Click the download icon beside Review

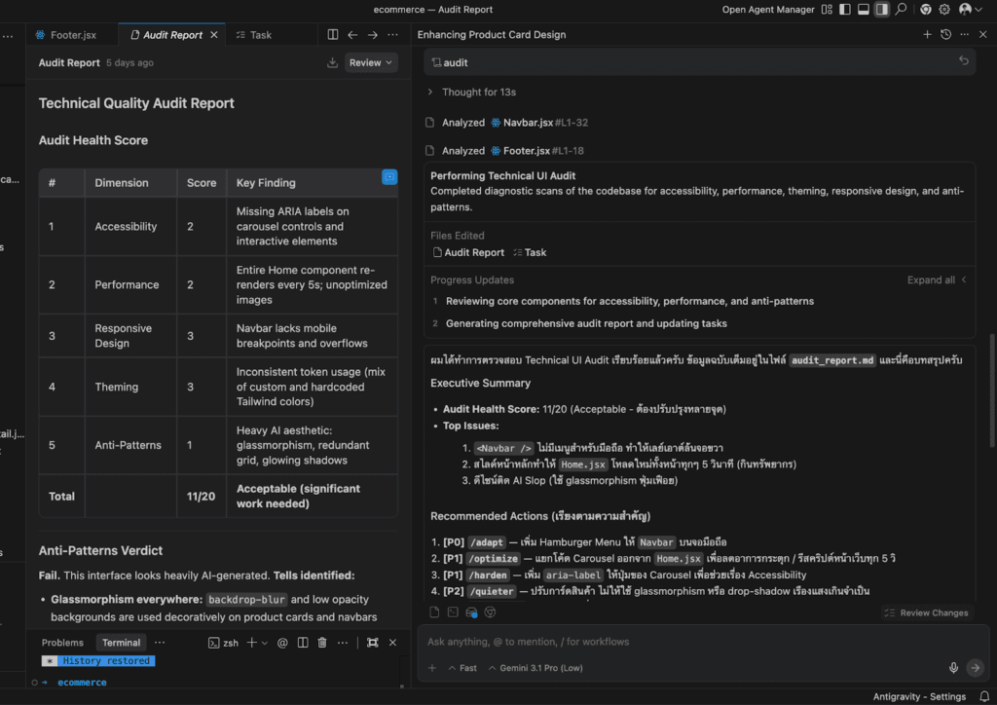(x=332, y=62)
